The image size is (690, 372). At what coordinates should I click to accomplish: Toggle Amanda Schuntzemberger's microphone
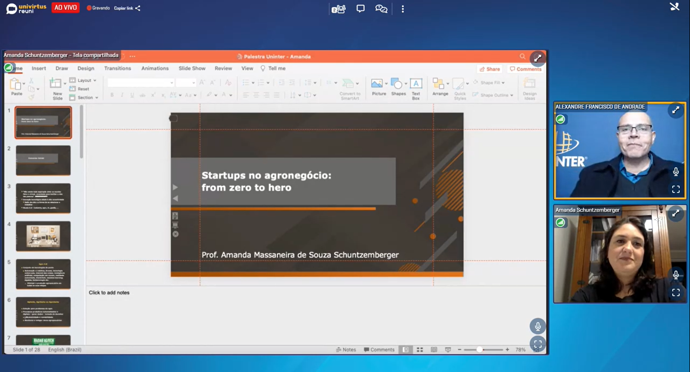coord(676,275)
